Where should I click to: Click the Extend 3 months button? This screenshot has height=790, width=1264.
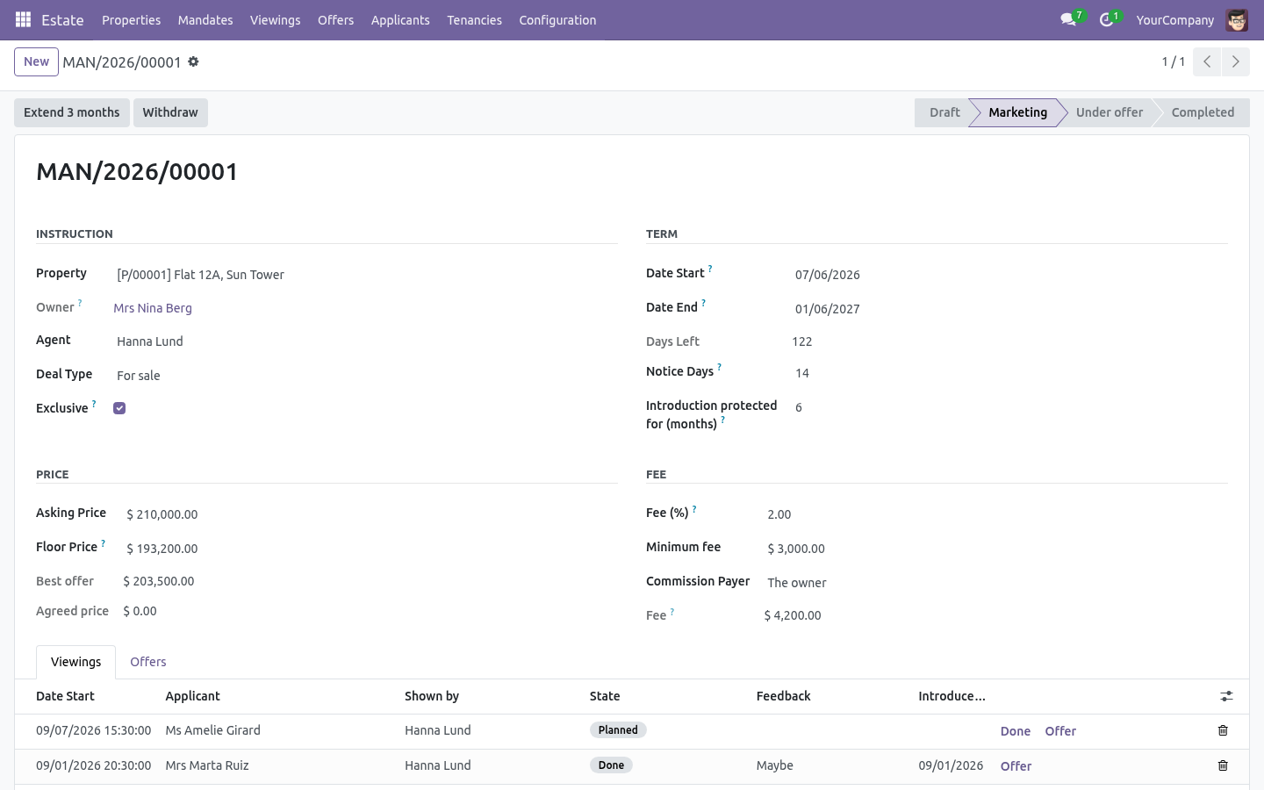72,112
